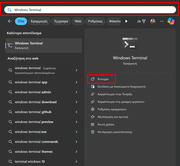The height and width of the screenshot is (166, 180).
Task: Choose Καρφίτσωμα στη γραμμή εργασιών
Action: [121, 102]
